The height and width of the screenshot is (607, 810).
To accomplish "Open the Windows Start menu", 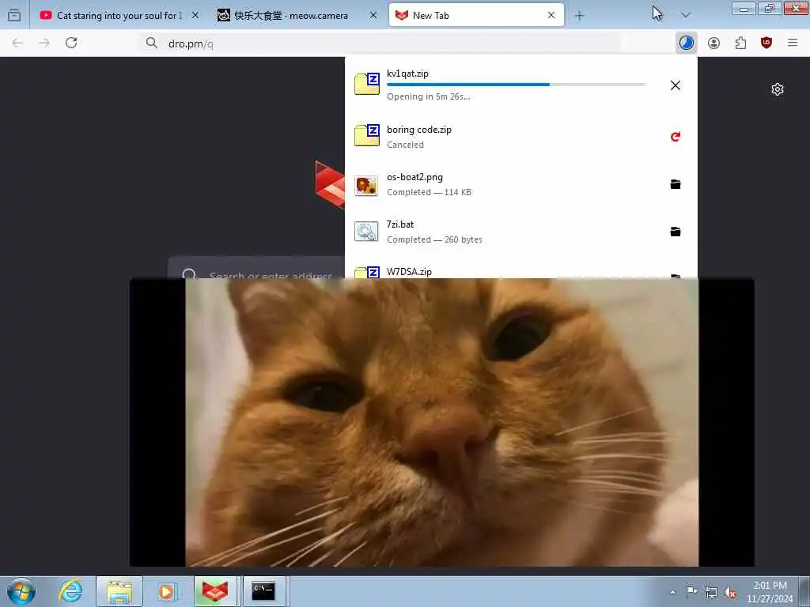I will 21,591.
